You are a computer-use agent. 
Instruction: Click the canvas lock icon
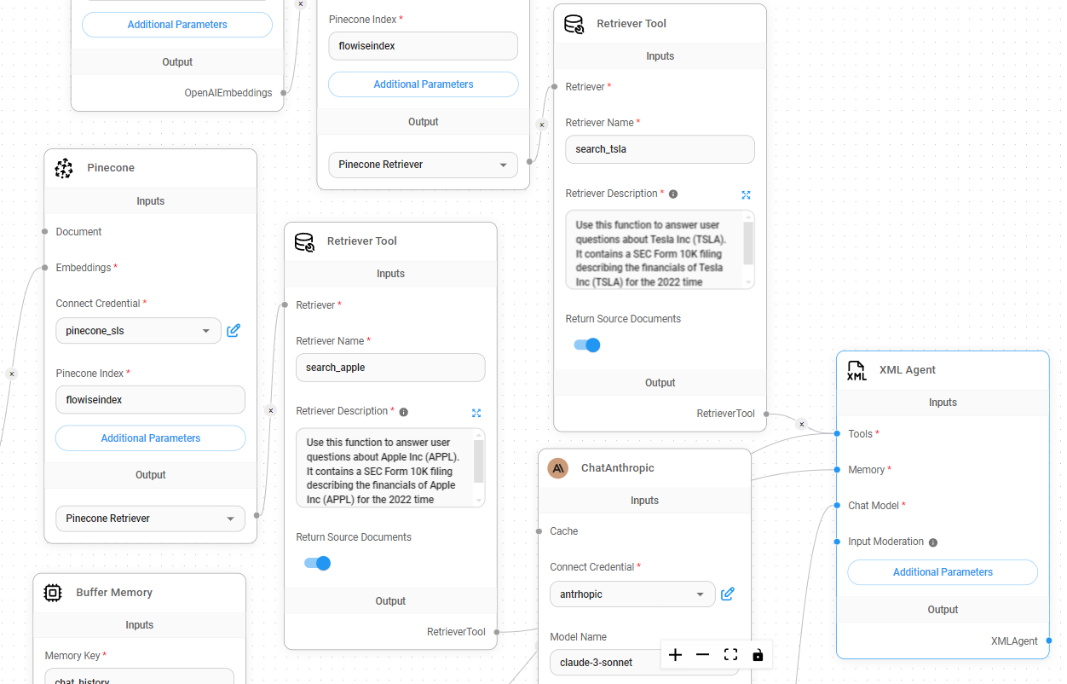click(x=758, y=655)
